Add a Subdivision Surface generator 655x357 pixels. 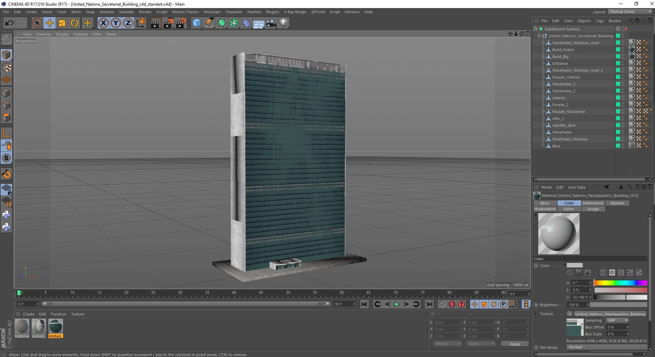click(222, 23)
